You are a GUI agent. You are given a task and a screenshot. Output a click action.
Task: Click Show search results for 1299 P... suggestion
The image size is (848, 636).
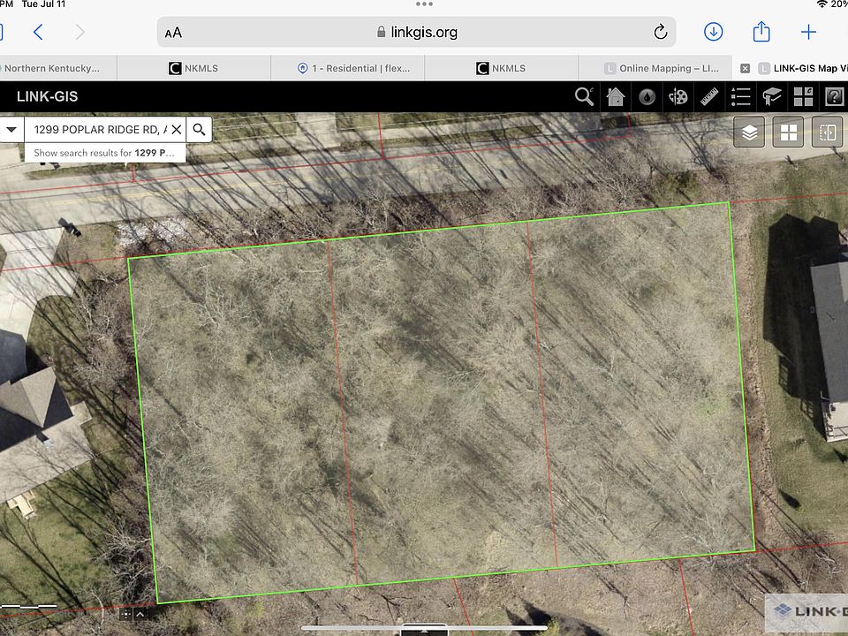(104, 153)
